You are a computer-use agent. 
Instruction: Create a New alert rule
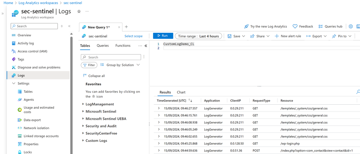click(x=288, y=36)
